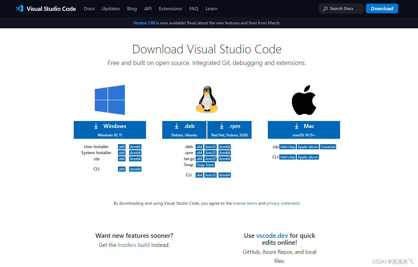Click the Visual Studio Code logo icon

click(20, 8)
